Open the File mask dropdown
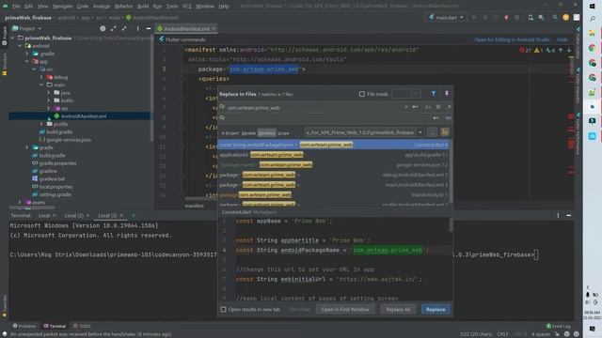The height and width of the screenshot is (338, 602). pyautogui.click(x=416, y=94)
